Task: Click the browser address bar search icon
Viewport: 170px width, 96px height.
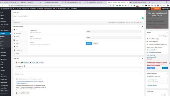Action: tap(110, 5)
